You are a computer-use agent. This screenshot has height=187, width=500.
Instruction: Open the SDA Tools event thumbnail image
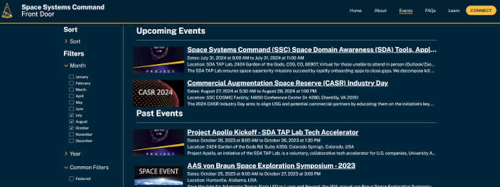158,60
